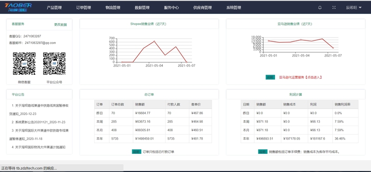371x172 pixels.
Task: Click the TAOBER logo
Action: (x=18, y=7)
